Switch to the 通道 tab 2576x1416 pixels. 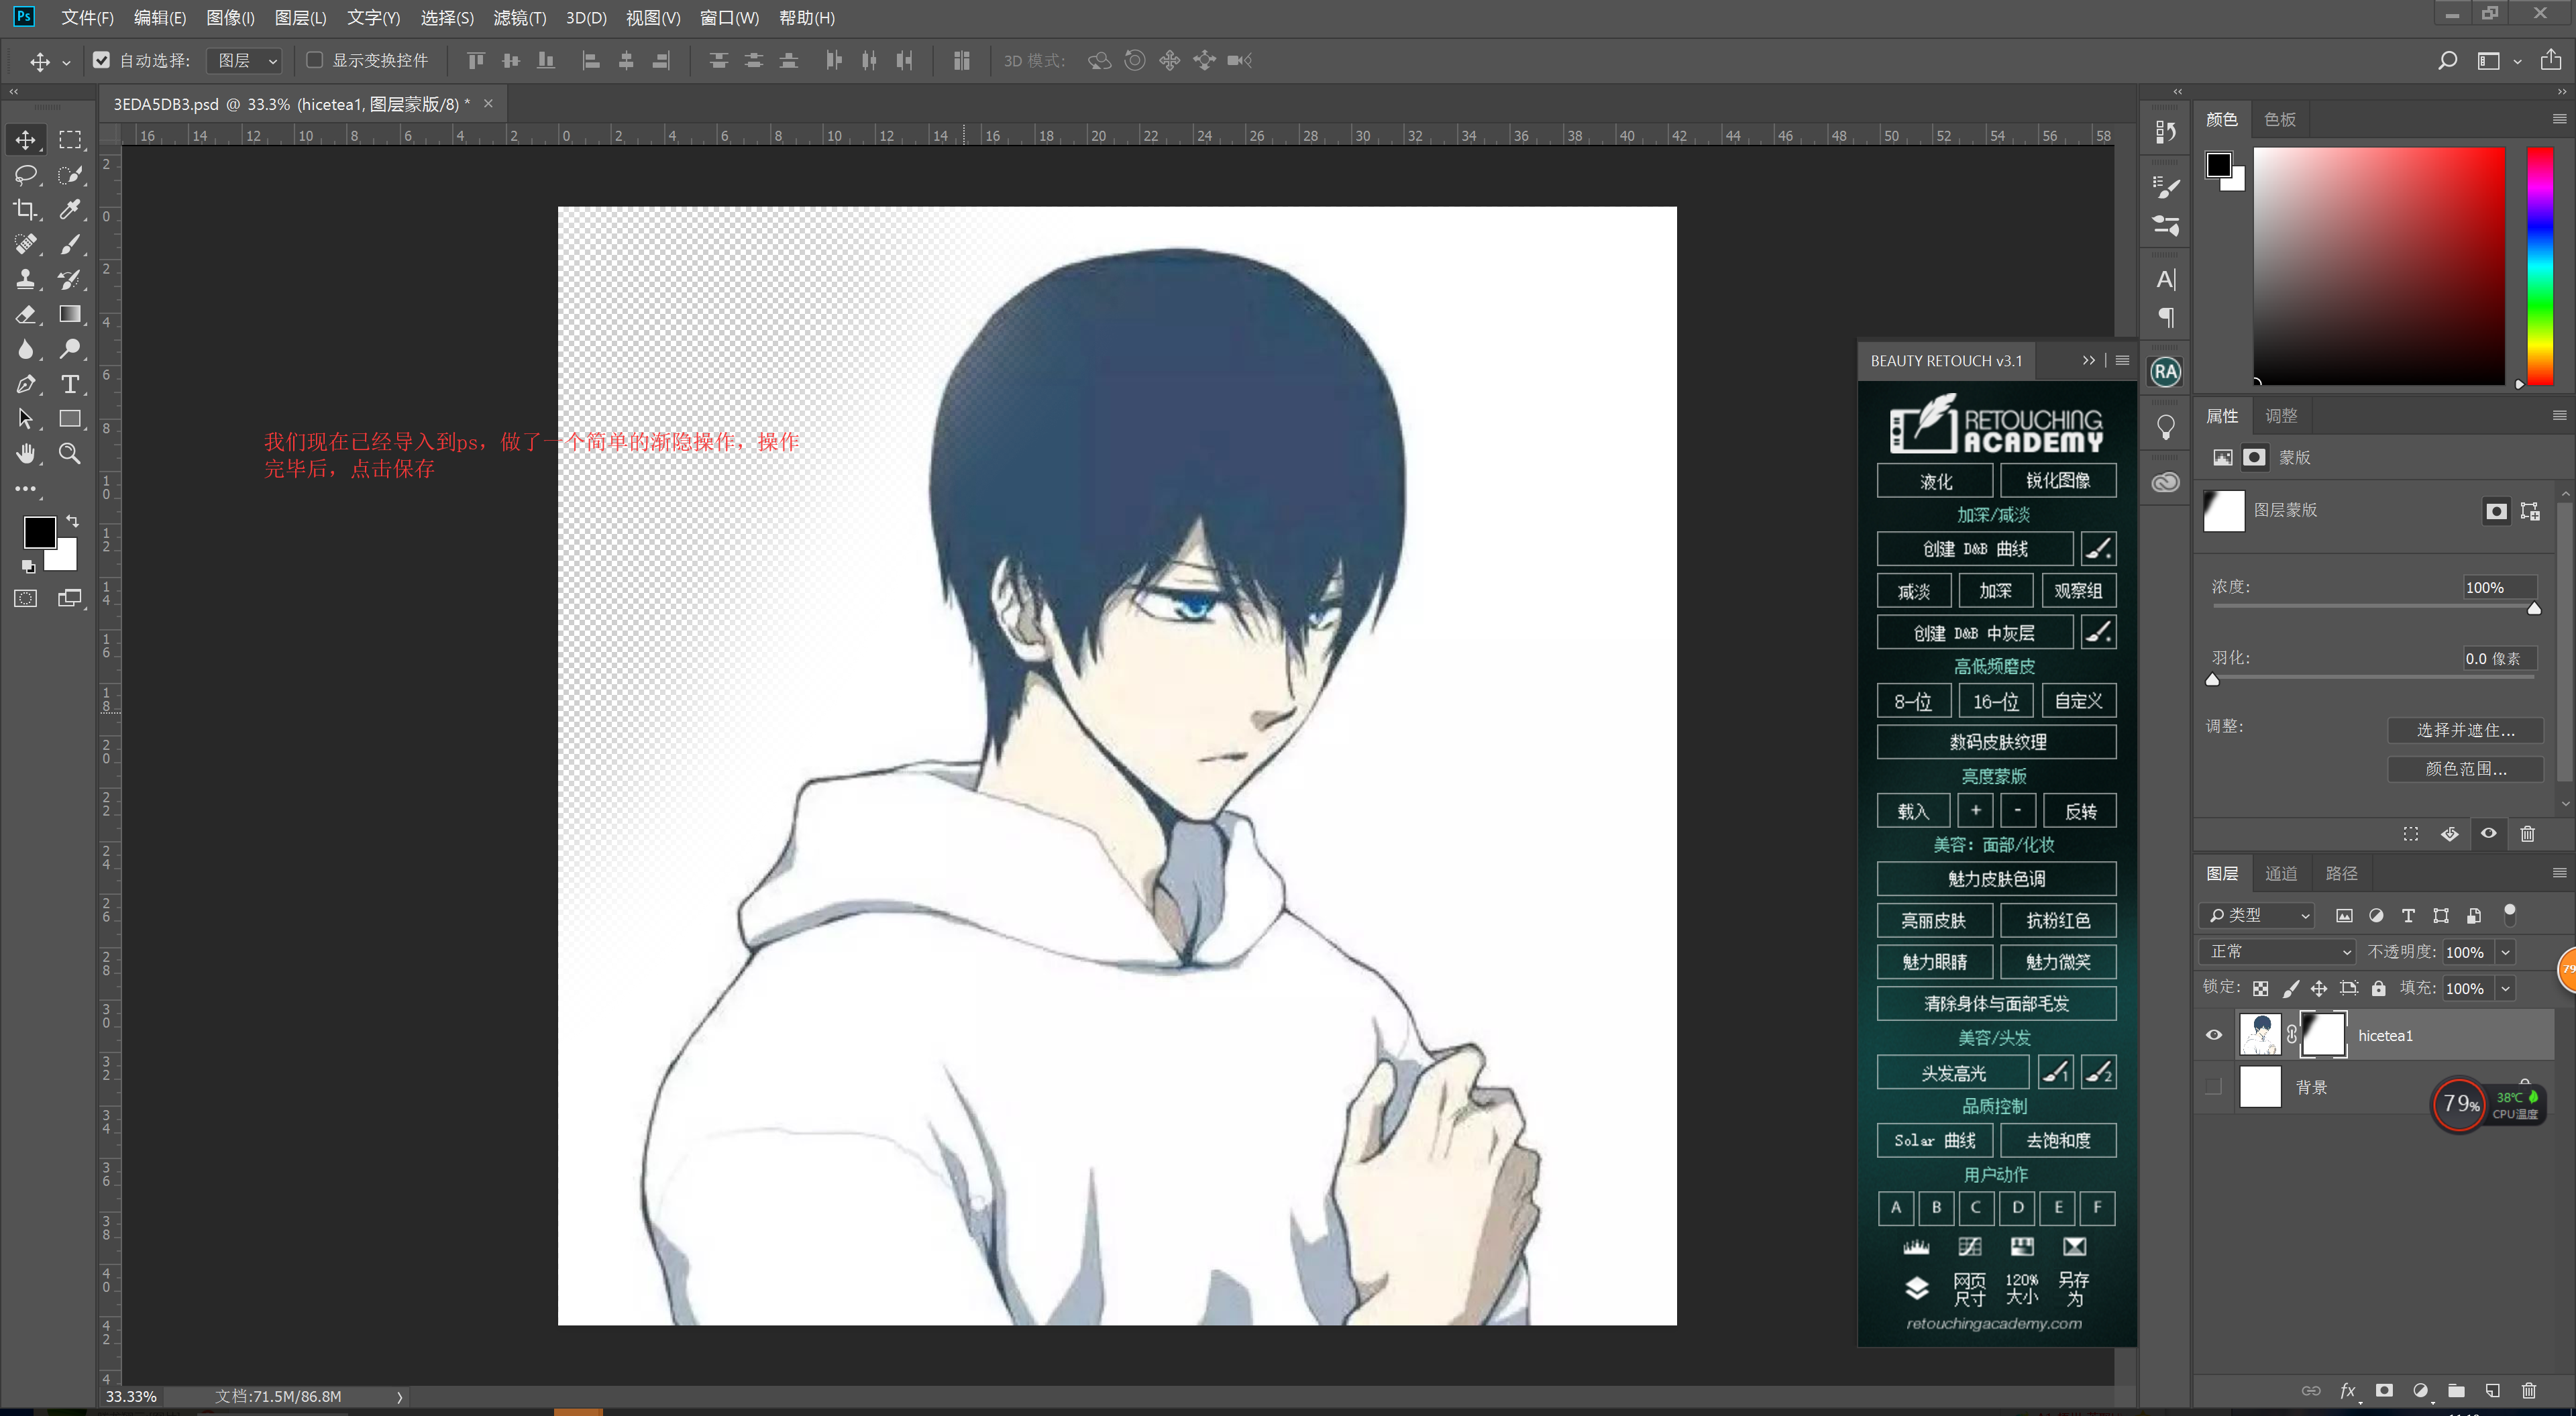(2281, 873)
